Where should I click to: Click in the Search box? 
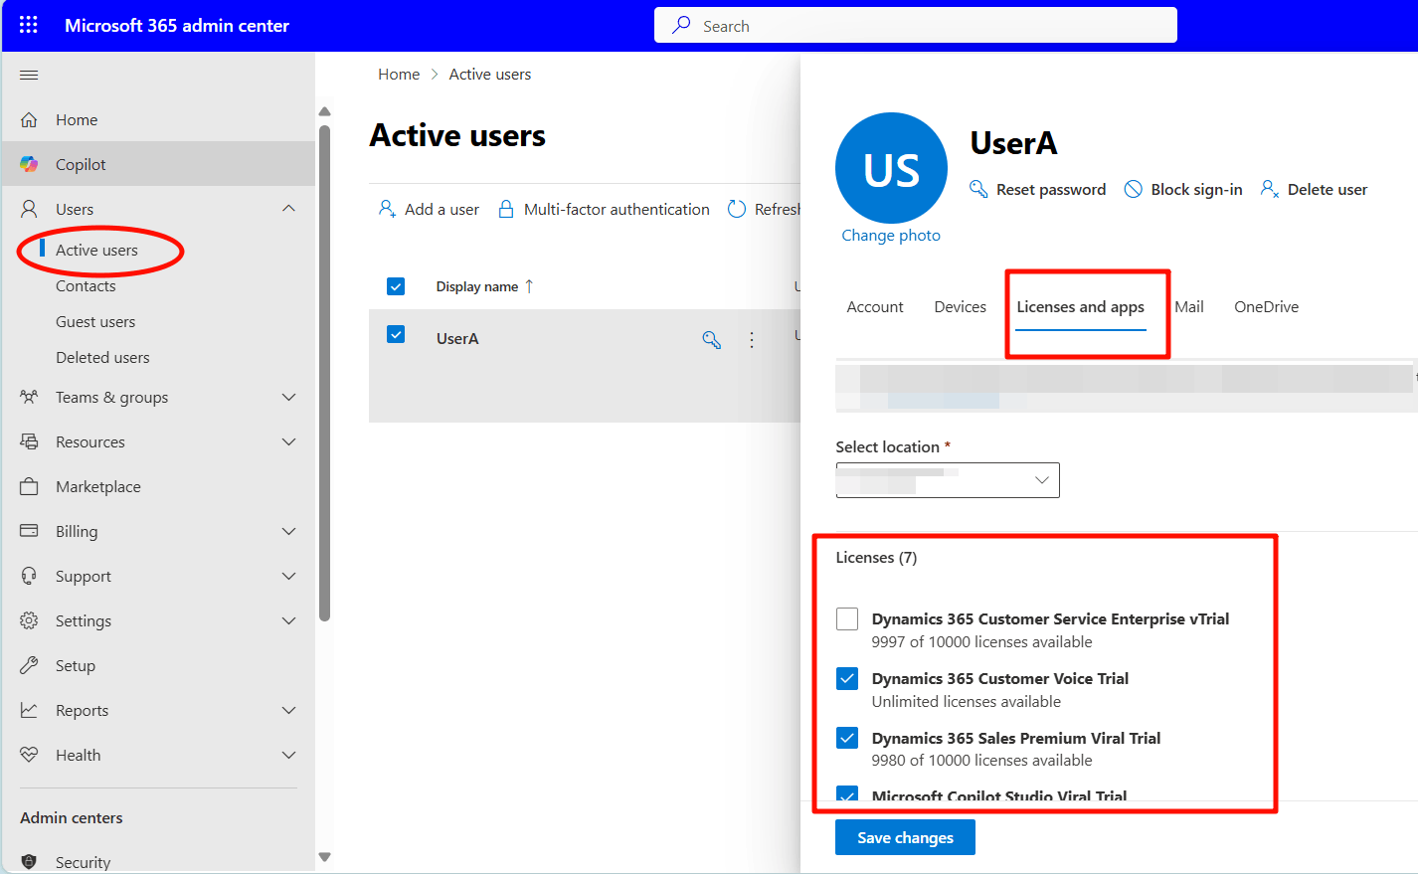pos(916,25)
